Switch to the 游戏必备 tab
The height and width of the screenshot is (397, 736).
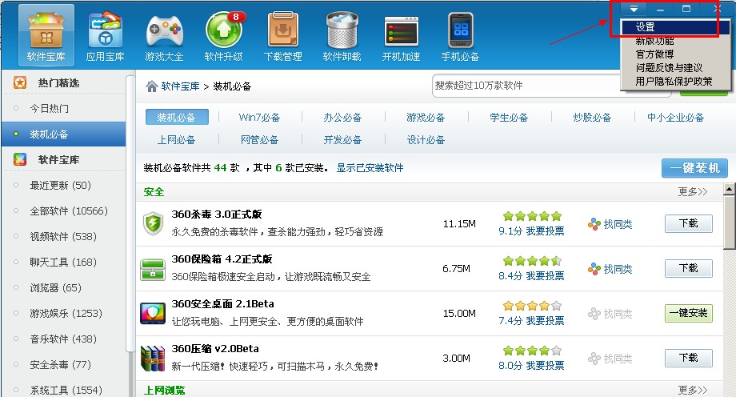click(426, 118)
